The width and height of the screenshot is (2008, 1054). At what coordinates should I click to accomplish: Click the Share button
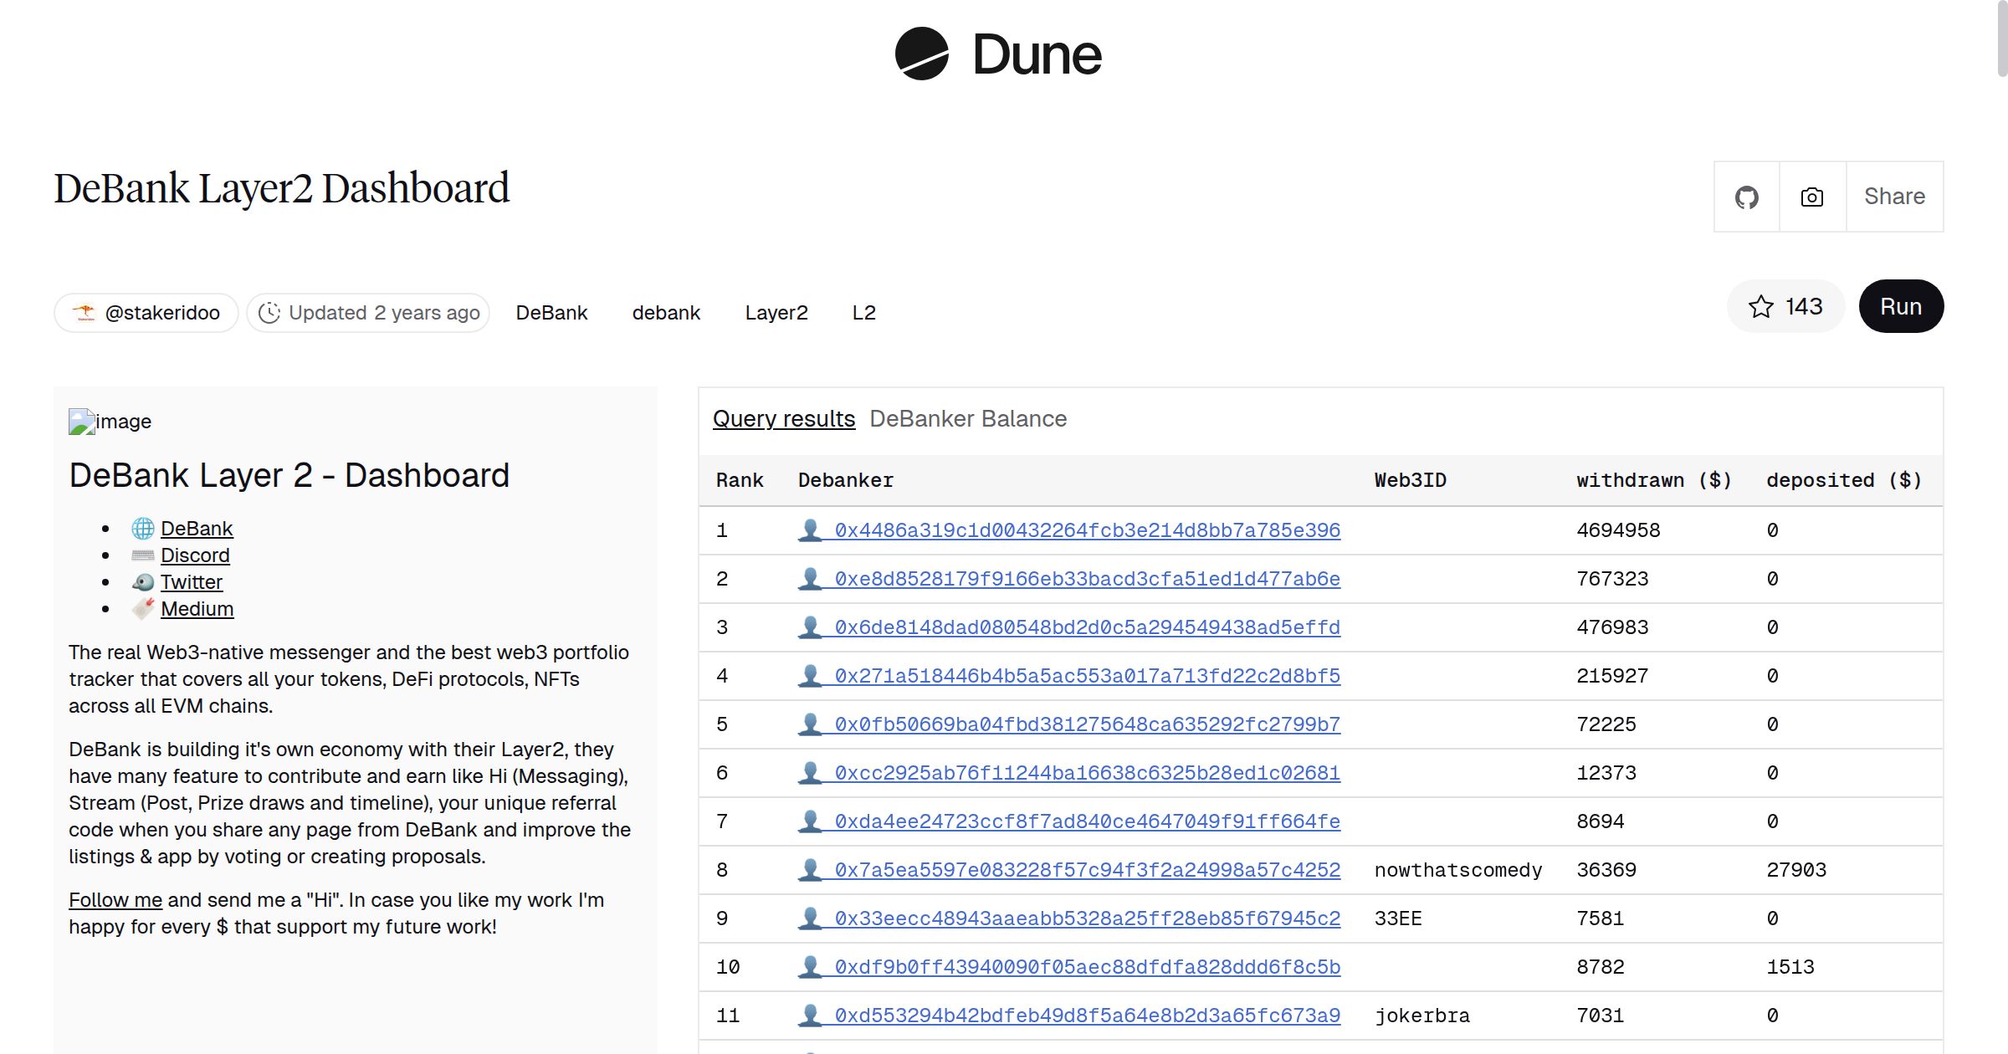[x=1893, y=197]
